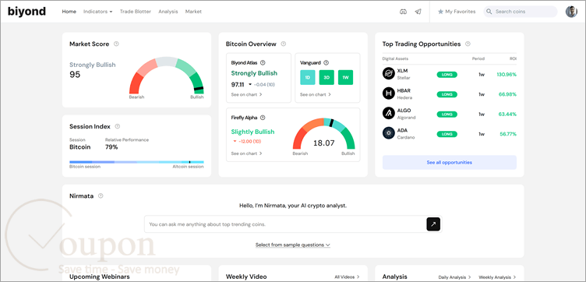Click the Upcoming Webinars heading
This screenshot has height=282, width=586.
[100, 277]
